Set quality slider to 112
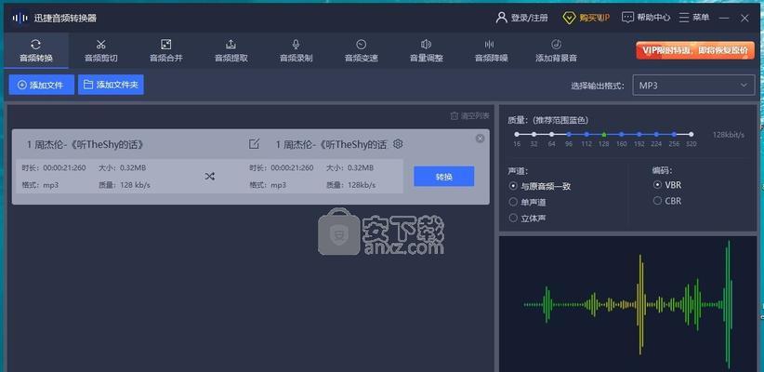The image size is (764, 372). pyautogui.click(x=586, y=134)
